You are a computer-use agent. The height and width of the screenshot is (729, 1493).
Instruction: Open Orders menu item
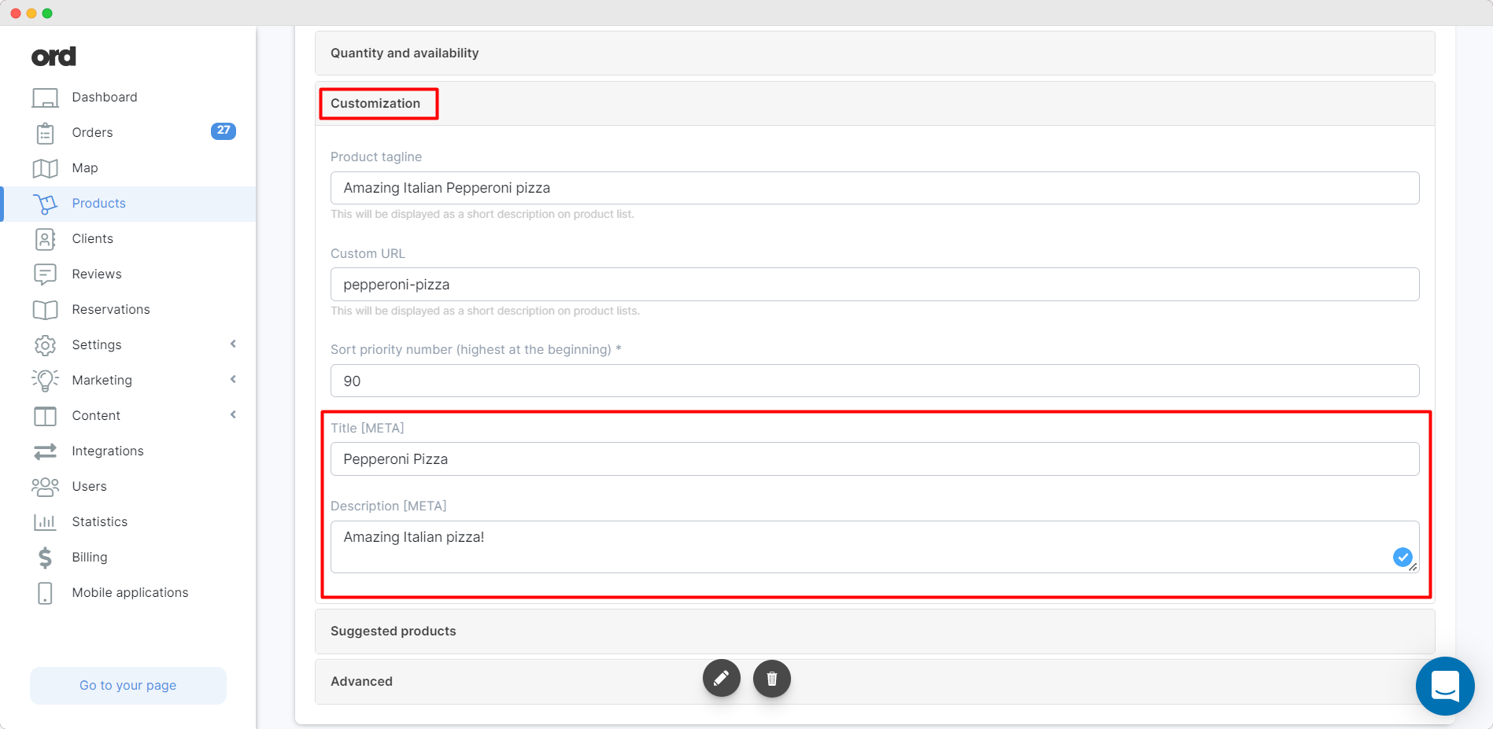click(x=129, y=133)
